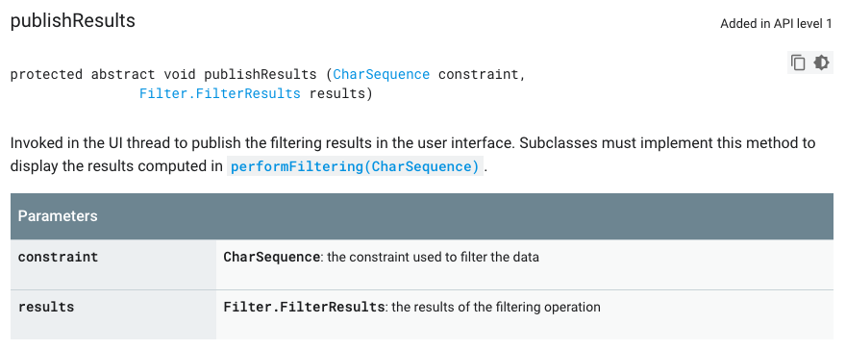
Task: Copy the publishResults code snippet
Action: point(798,62)
